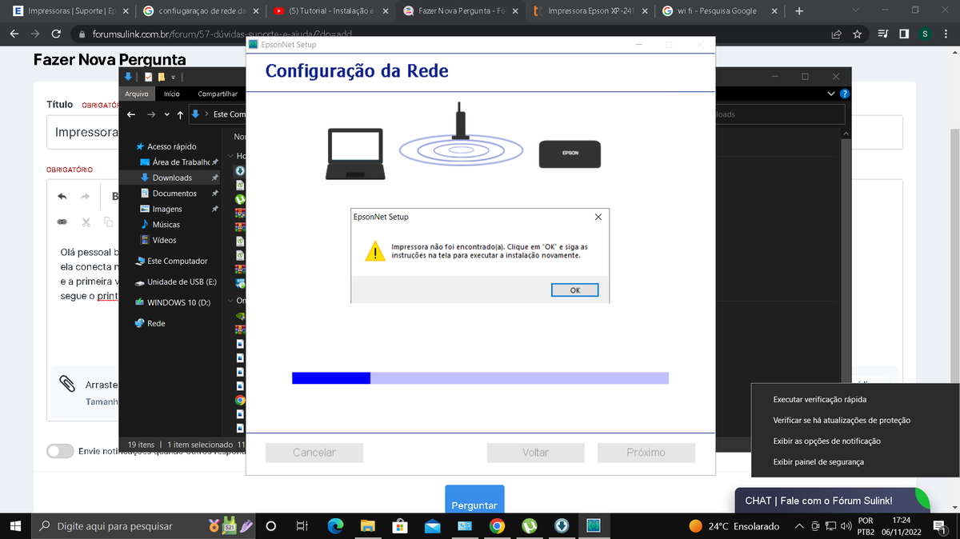Select Downloads folder in Explorer sidebar

172,178
